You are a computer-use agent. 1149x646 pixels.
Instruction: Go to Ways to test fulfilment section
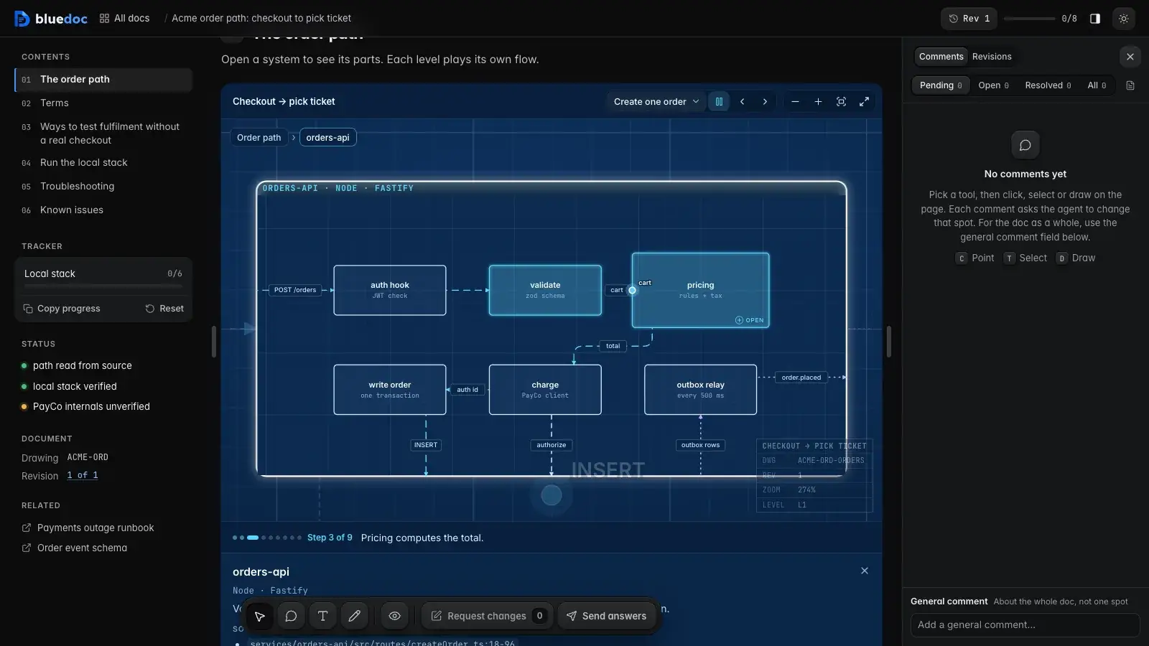click(x=103, y=134)
